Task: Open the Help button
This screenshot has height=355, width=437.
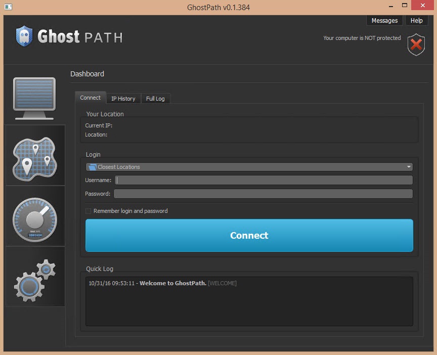Action: 416,21
